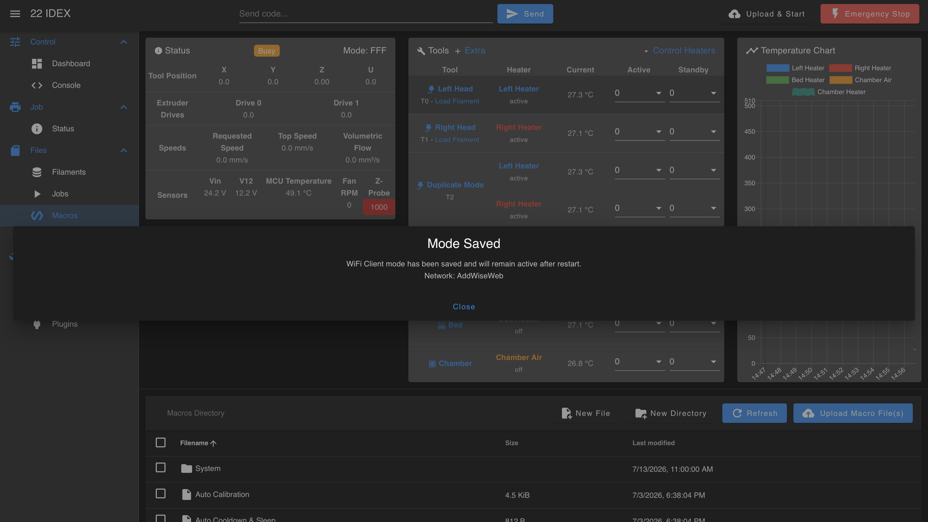
Task: Open the Filaments page
Action: (69, 172)
